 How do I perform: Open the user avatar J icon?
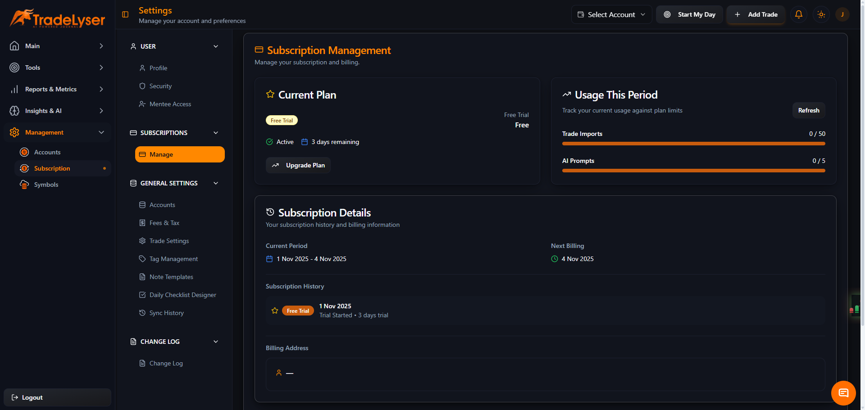(842, 14)
